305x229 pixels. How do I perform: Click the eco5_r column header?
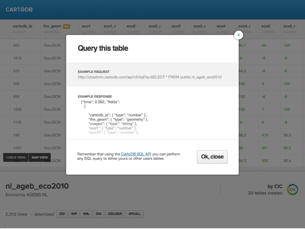289,26
